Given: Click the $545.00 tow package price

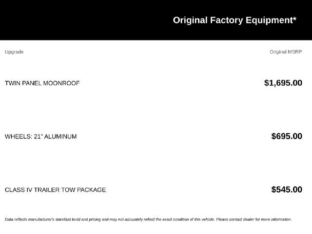Looking at the screenshot, I should (287, 190).
